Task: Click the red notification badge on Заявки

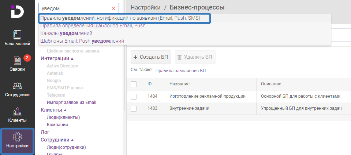Action: tap(27, 58)
